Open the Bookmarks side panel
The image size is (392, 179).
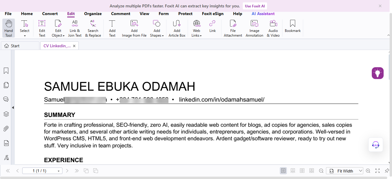pos(6,71)
